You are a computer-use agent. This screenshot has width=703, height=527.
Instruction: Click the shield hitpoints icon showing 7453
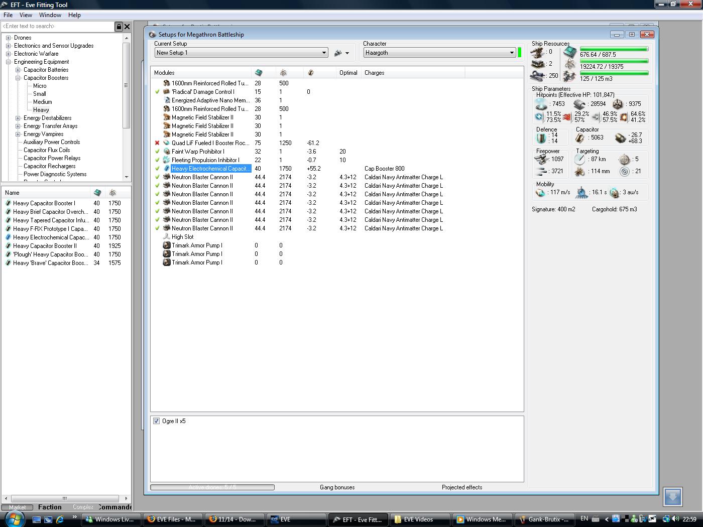point(541,104)
